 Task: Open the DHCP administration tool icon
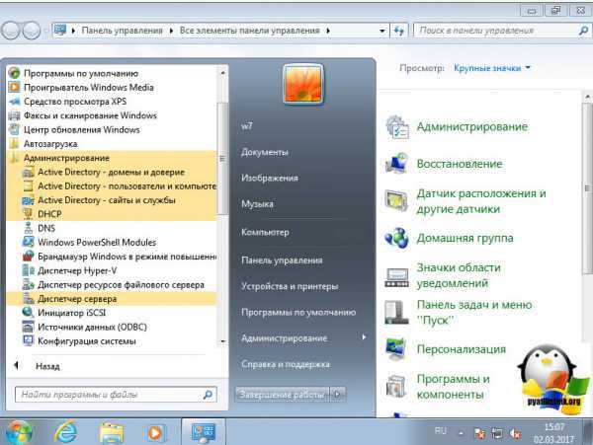pos(28,214)
